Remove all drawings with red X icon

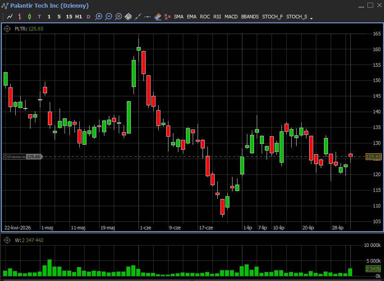168,17
